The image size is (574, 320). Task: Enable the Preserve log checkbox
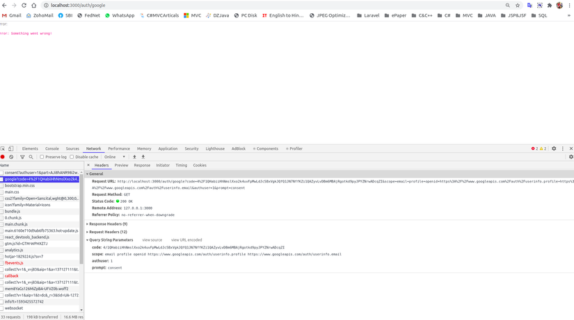(x=42, y=157)
